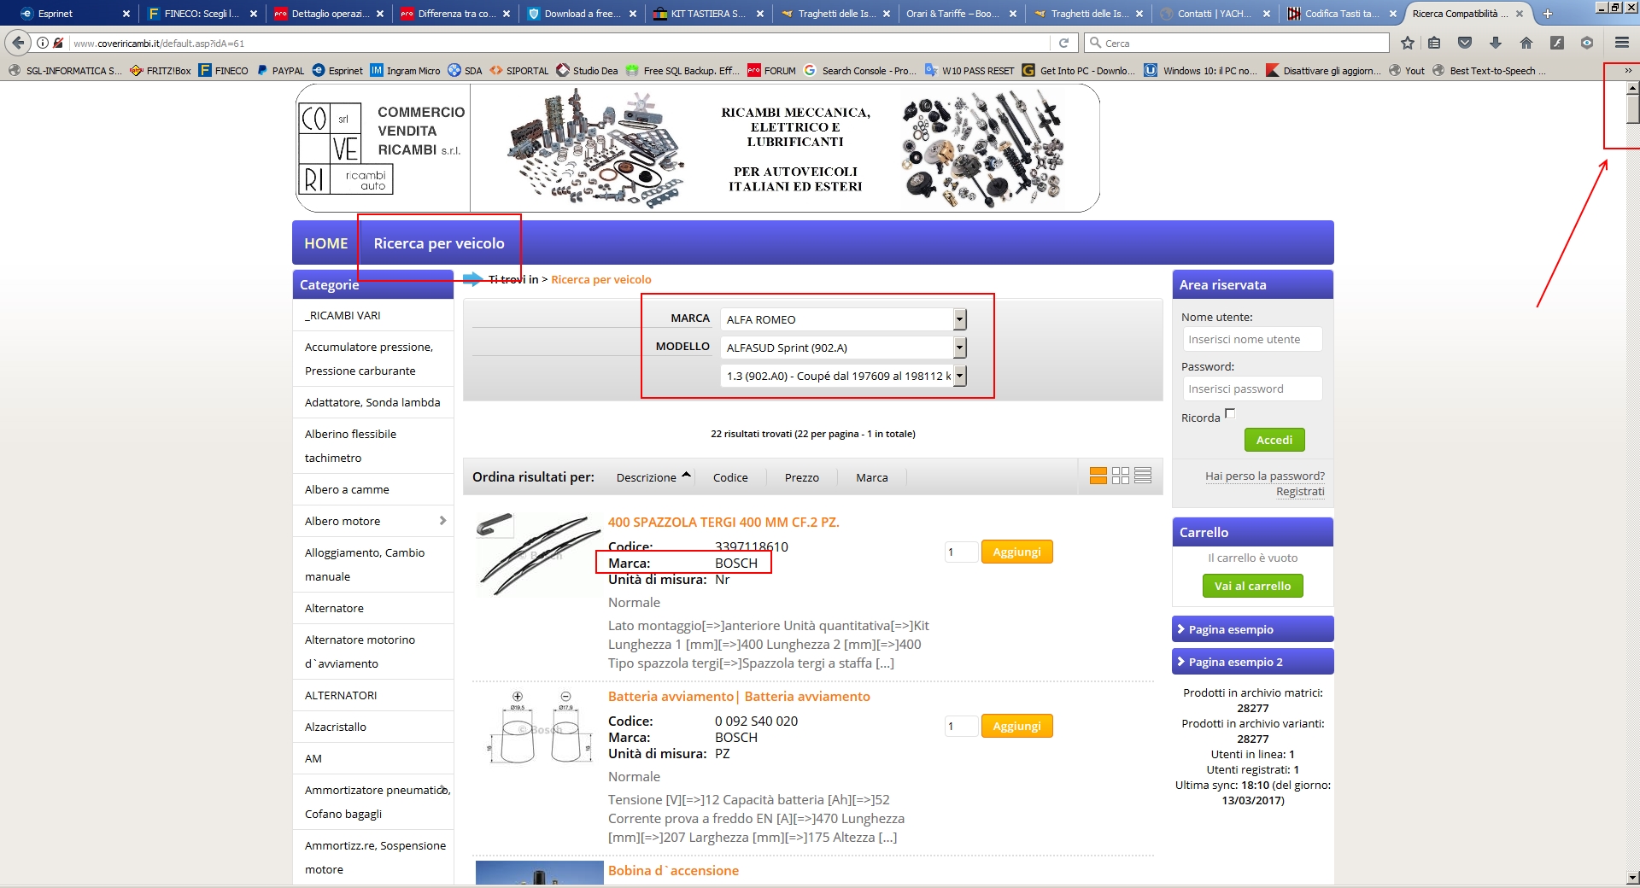The height and width of the screenshot is (888, 1640).
Task: Expand Pagina esempio menu
Action: coord(1253,629)
